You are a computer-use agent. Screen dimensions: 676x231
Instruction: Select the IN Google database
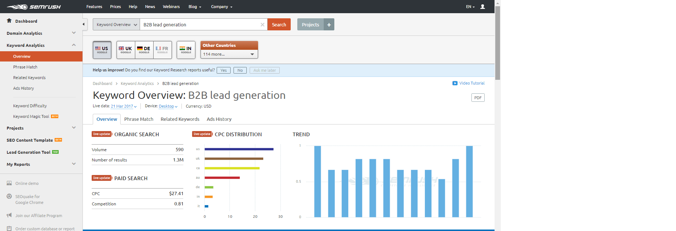(x=186, y=50)
